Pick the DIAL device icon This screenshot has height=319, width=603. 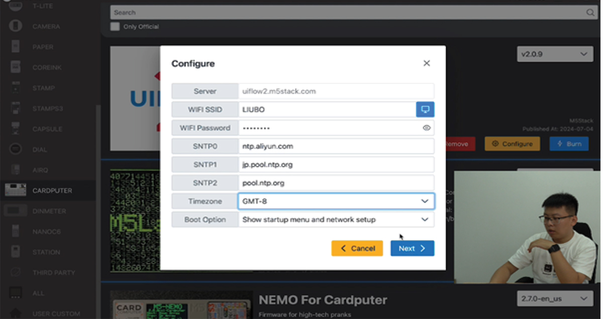16,149
